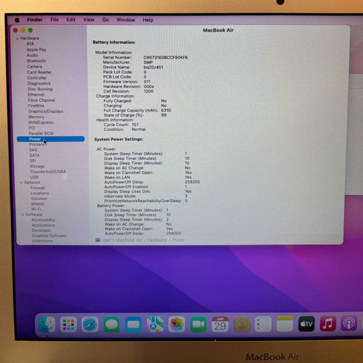
Task: Launch Apple TV from Dock
Action: [306, 324]
